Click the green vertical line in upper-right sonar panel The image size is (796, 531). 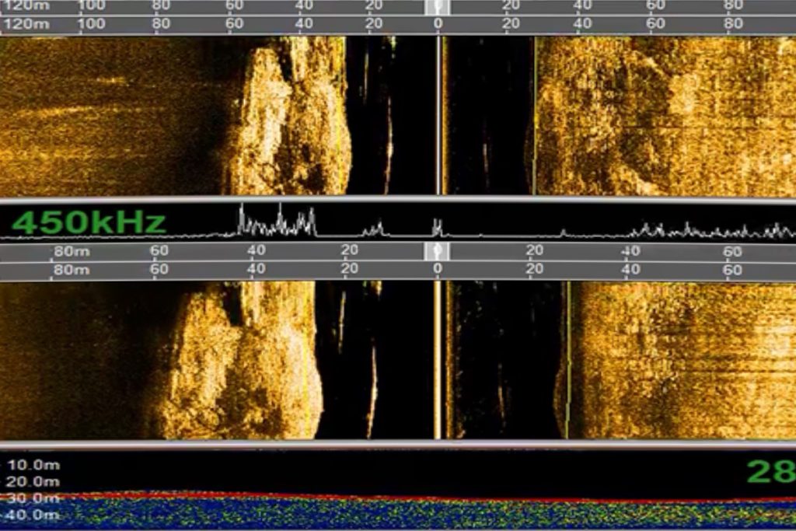pos(535,117)
